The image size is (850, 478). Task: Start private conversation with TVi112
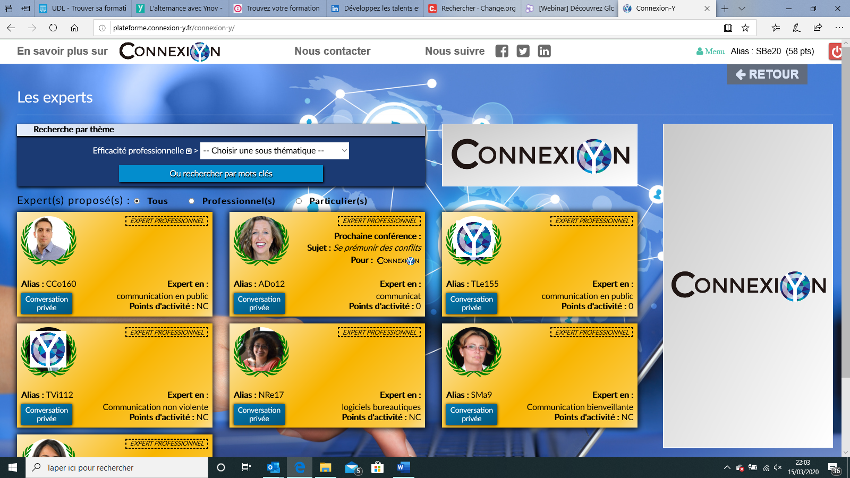(x=47, y=414)
